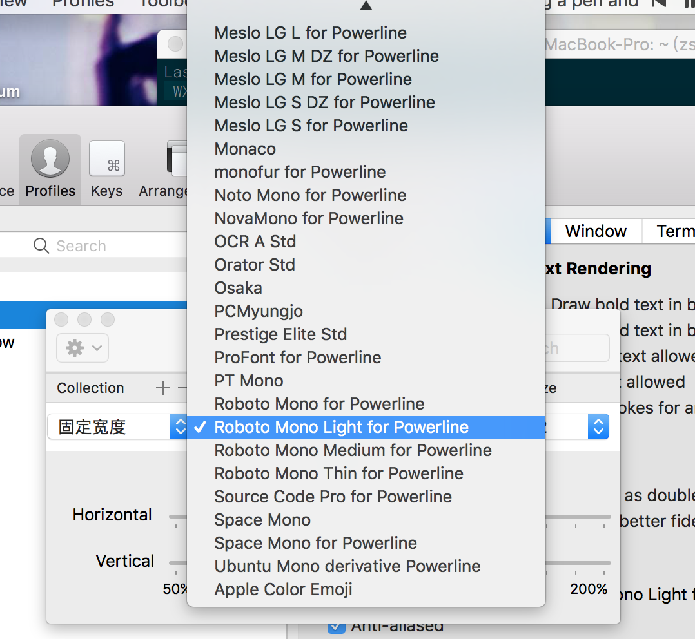
Task: Click the scroll-up arrow atop font list
Action: point(366,6)
